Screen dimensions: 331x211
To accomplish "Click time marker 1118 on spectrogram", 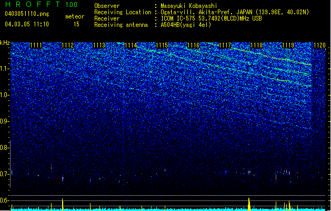I will (256, 45).
